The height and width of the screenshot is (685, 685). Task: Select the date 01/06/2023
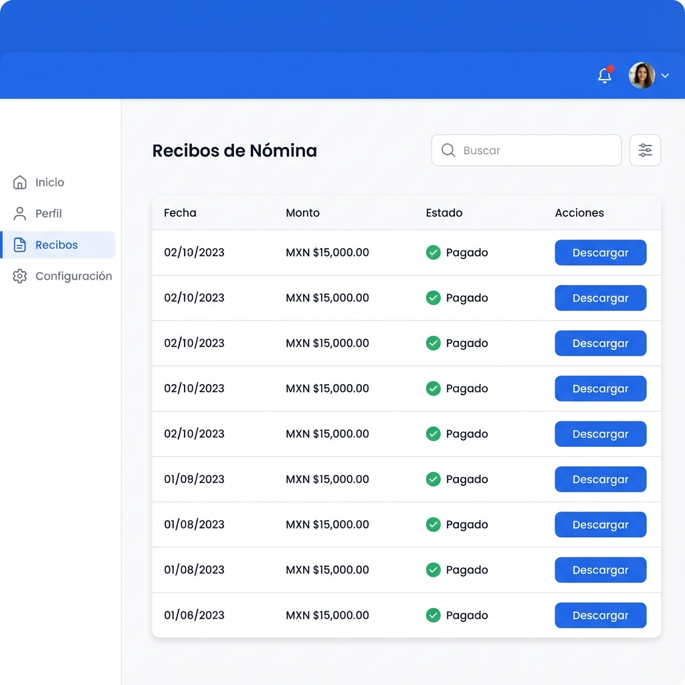coord(194,615)
